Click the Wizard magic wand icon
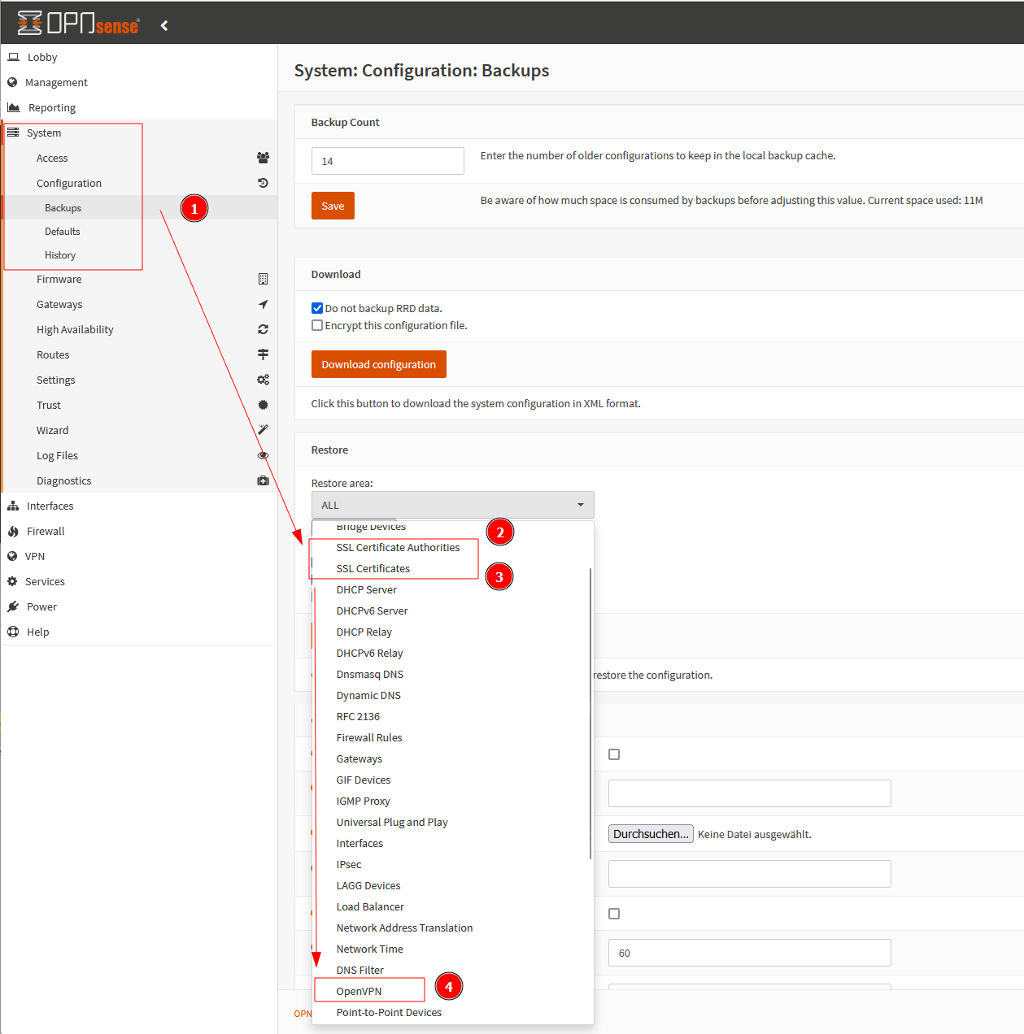The image size is (1024, 1034). 263,429
